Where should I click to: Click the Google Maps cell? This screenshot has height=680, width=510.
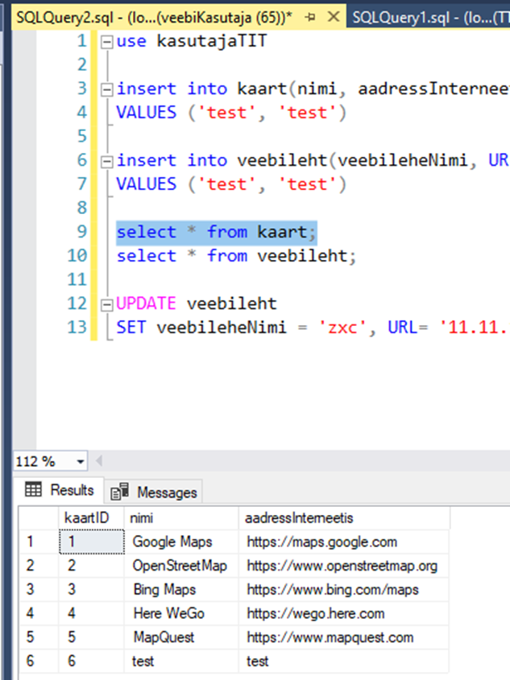pyautogui.click(x=172, y=542)
